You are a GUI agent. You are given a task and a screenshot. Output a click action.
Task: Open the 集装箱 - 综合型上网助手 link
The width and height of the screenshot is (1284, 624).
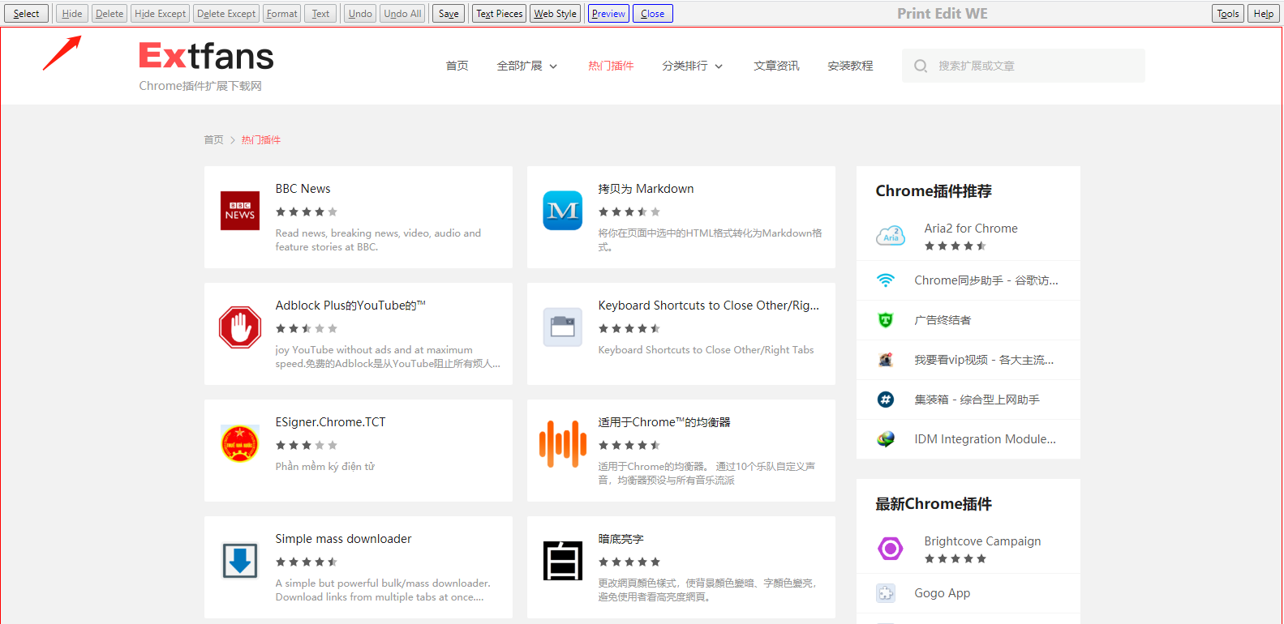click(977, 400)
